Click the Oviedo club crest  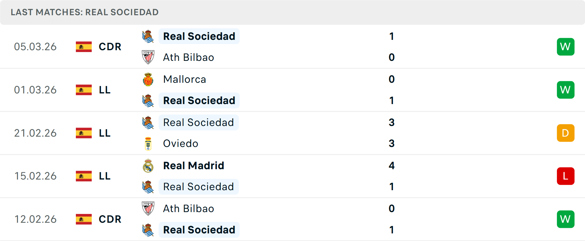pos(148,144)
